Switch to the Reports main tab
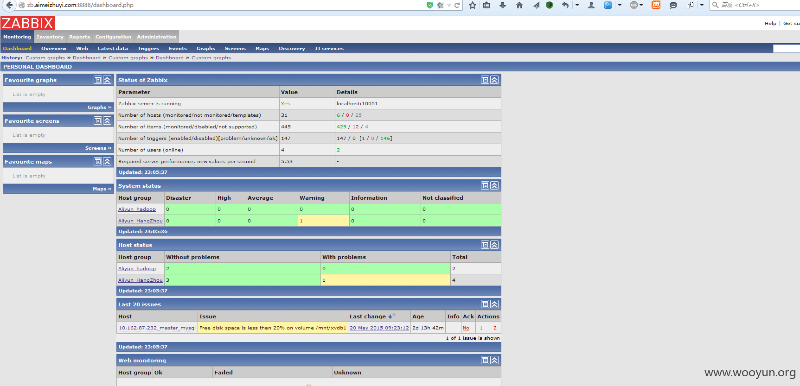 click(79, 37)
